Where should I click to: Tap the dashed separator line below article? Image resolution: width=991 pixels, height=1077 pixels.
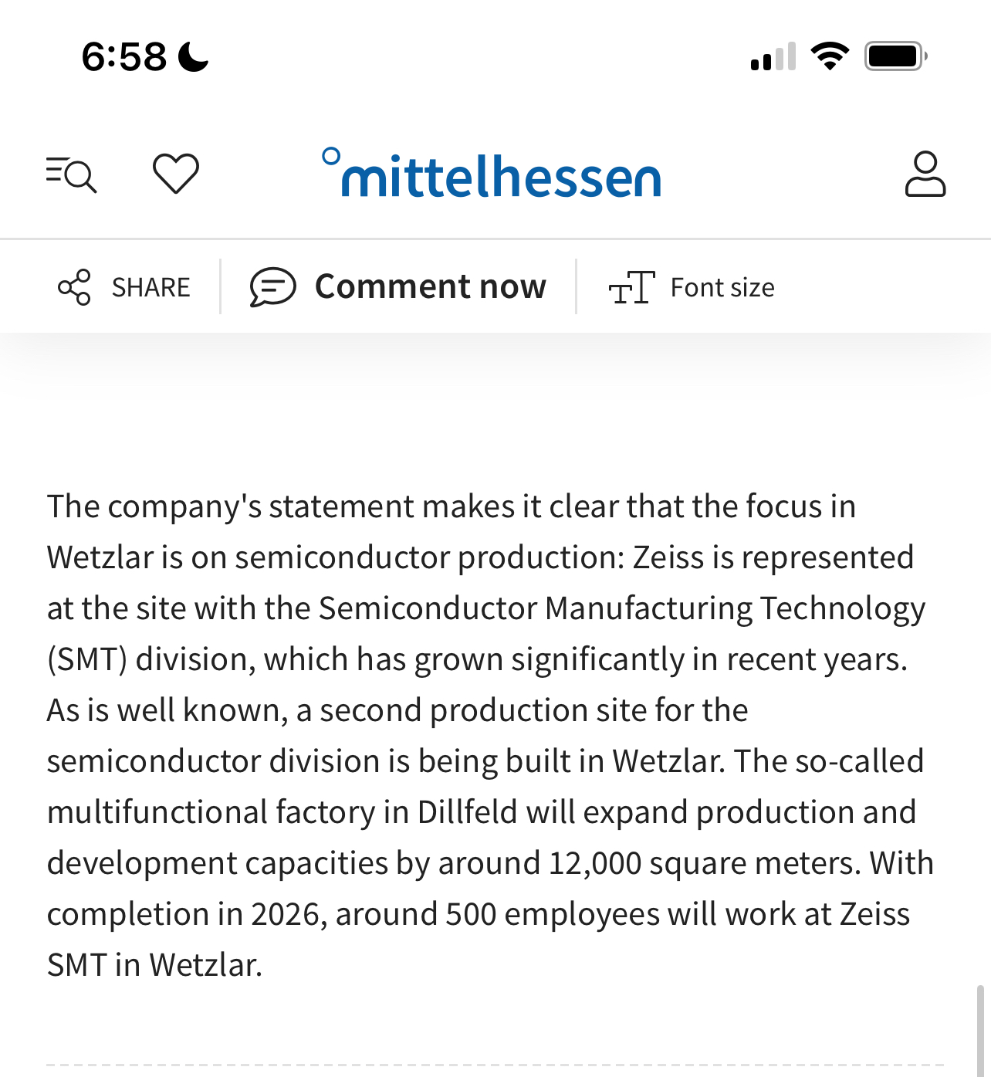[x=495, y=1065]
